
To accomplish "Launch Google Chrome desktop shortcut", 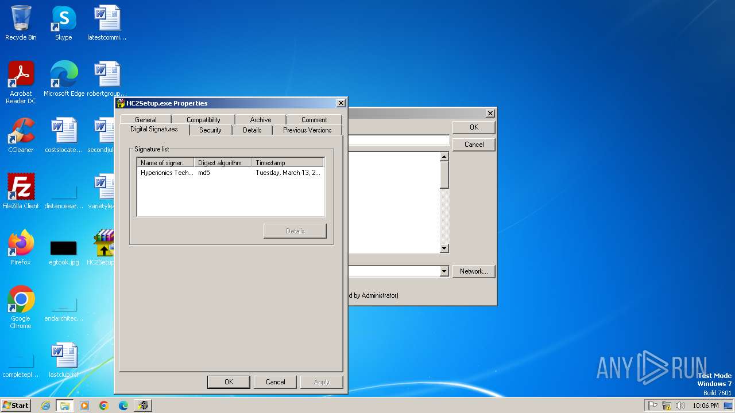I will point(21,307).
